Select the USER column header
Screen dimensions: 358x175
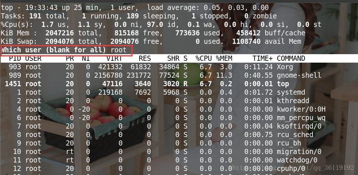[x=33, y=59]
